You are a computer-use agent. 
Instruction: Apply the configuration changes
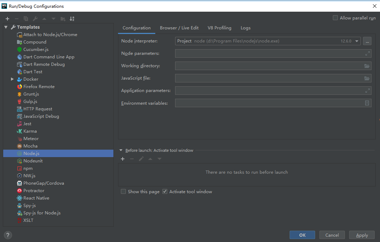(x=362, y=235)
